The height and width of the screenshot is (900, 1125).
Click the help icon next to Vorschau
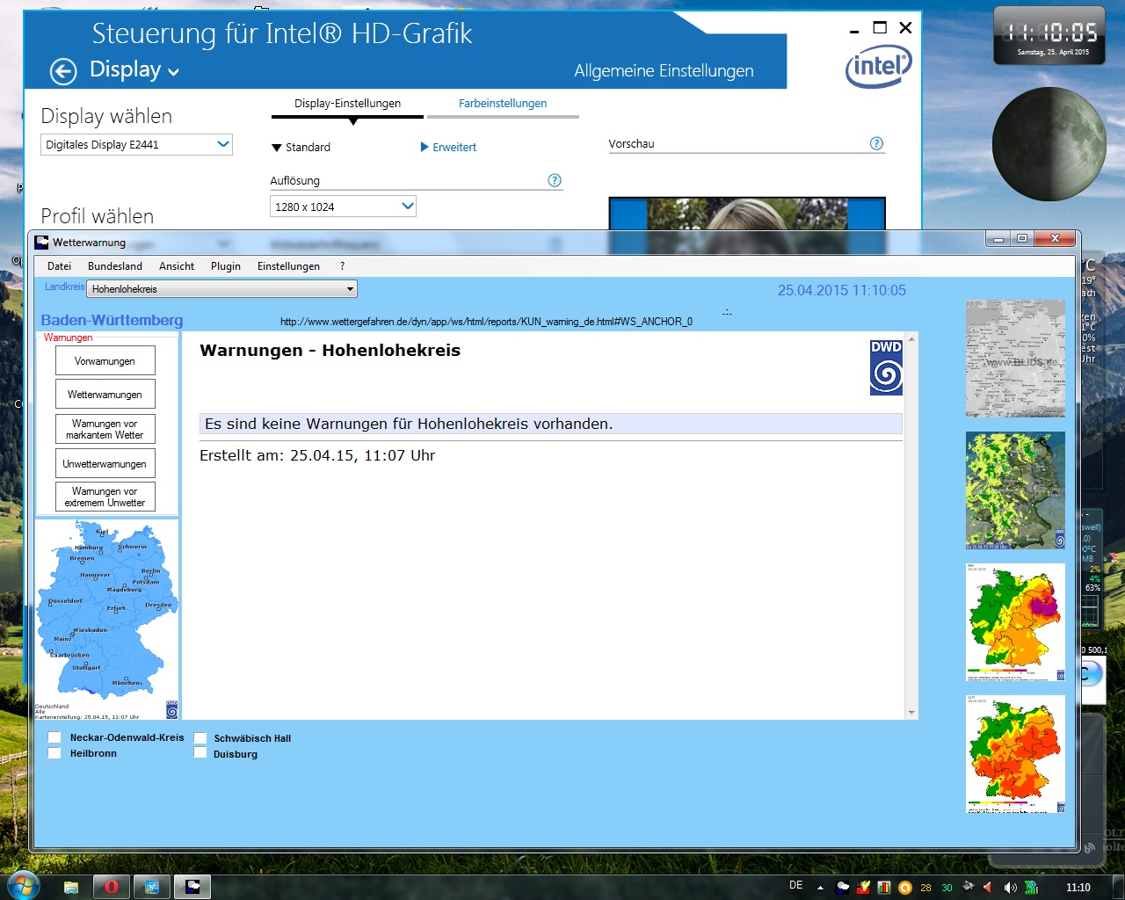point(876,143)
